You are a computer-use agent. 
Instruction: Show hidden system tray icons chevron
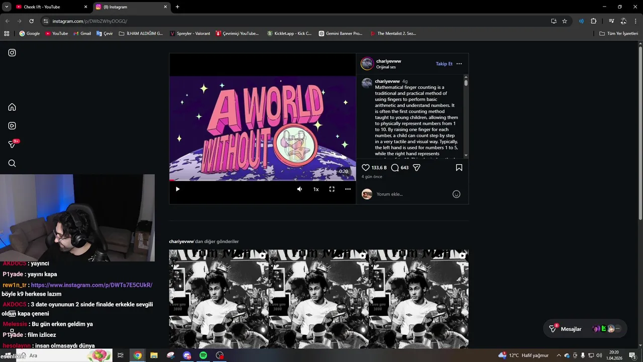[559, 355]
